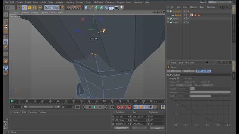This screenshot has width=239, height=134.
Task: Adjust the Strength slider
Action: tap(211, 92)
